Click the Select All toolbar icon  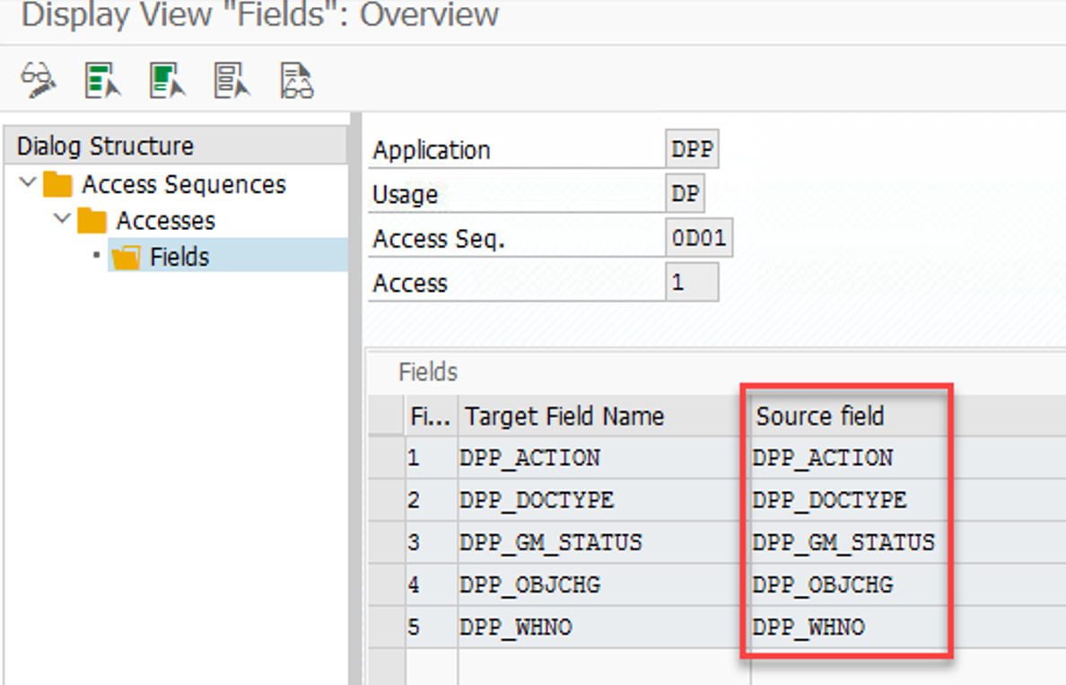(102, 80)
